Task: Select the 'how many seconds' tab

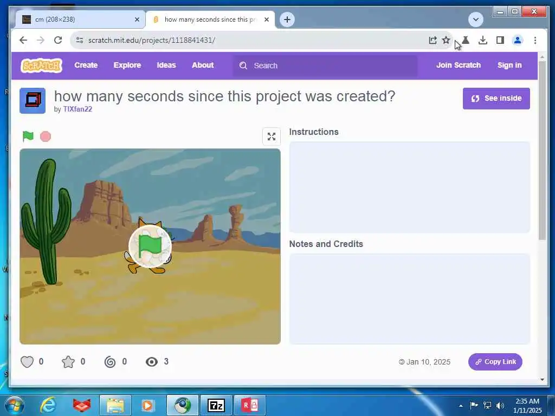Action: coord(210,19)
